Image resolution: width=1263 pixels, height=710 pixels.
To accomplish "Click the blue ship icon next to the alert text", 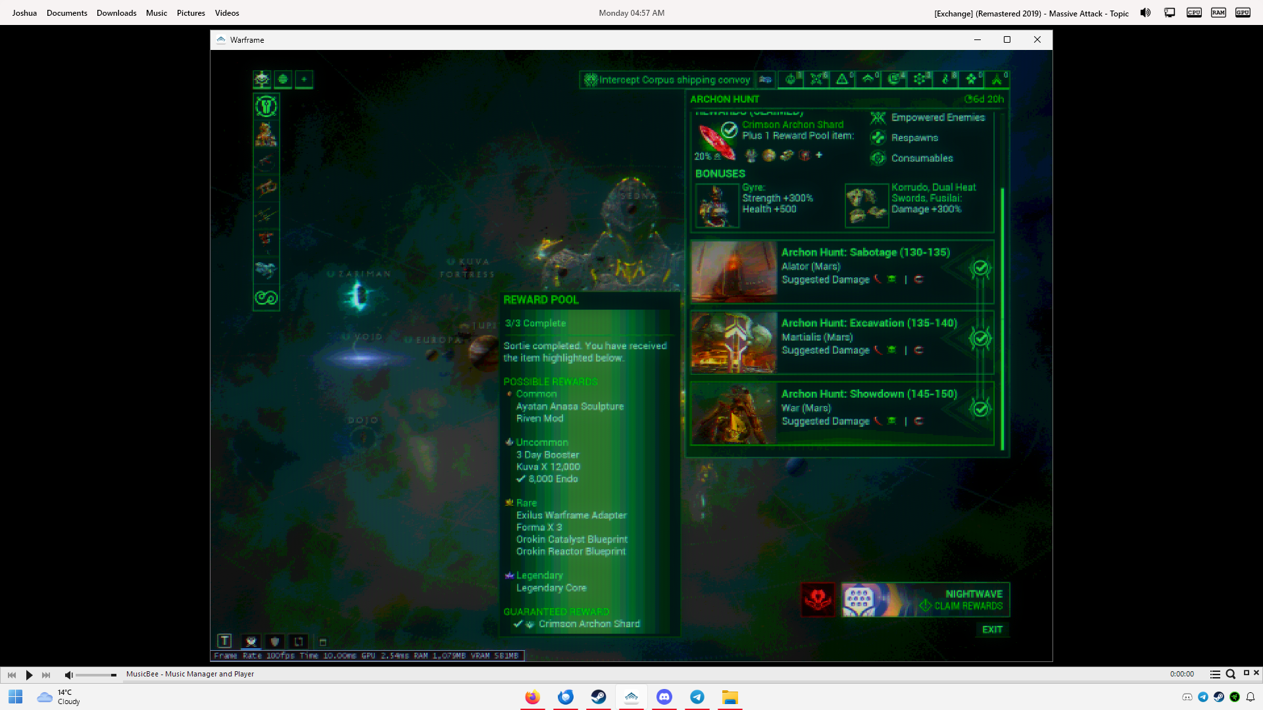I will (765, 80).
